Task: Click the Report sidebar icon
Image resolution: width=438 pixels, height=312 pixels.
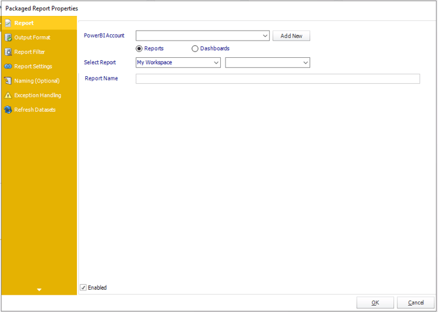Action: click(x=8, y=23)
